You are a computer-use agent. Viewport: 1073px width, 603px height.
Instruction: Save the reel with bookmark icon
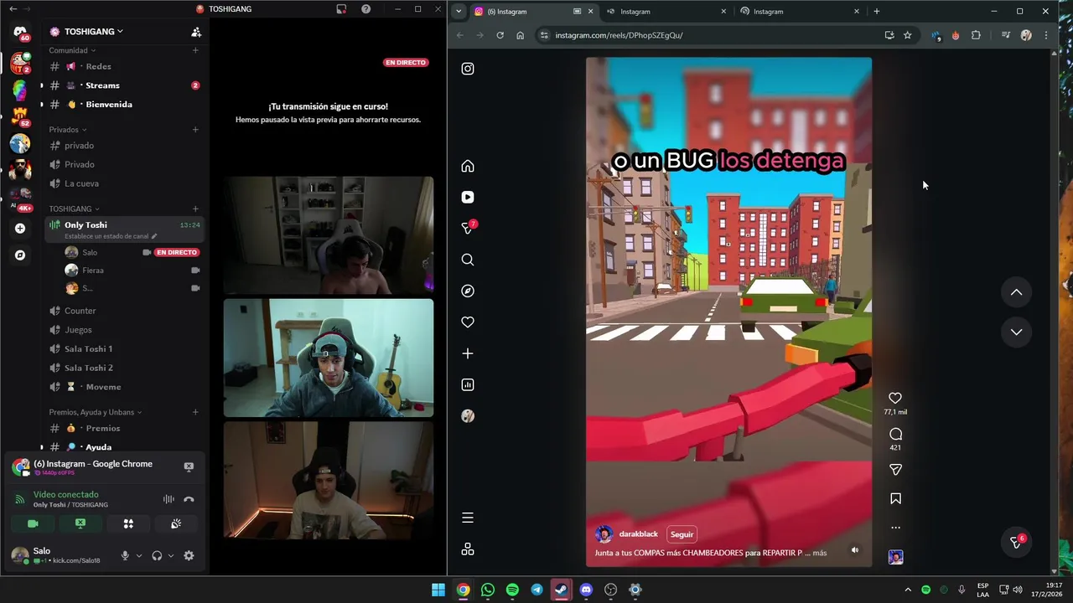(x=895, y=498)
